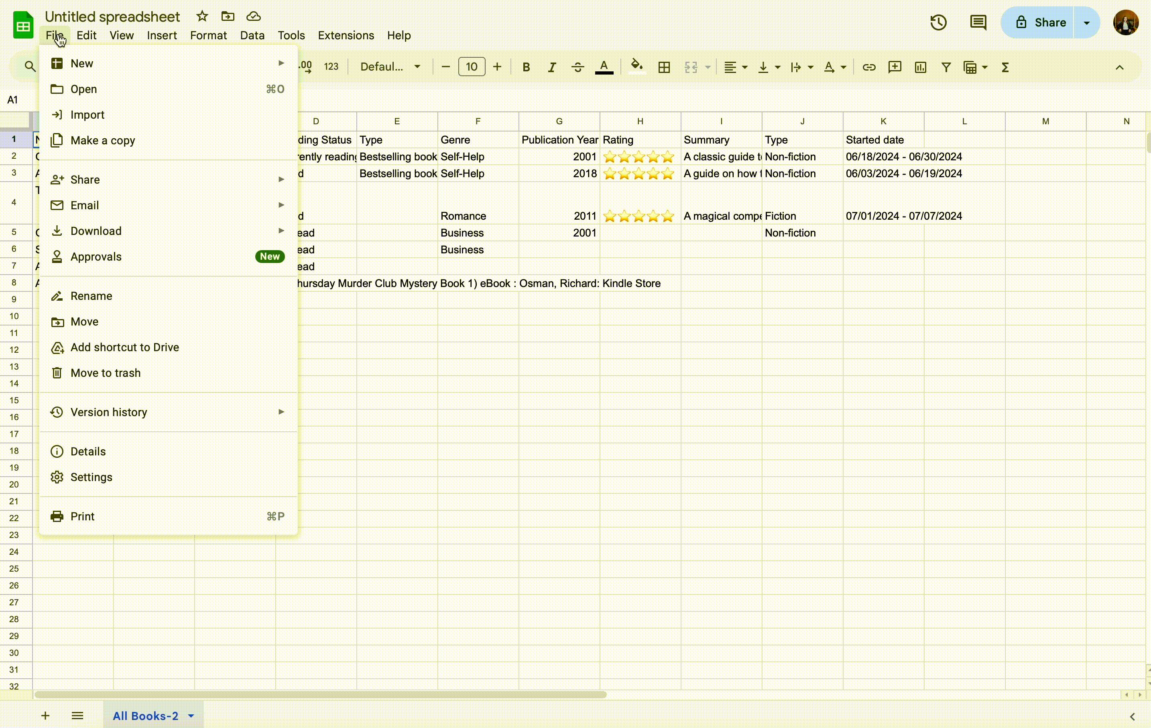Screen dimensions: 1151x728
Task: Click the insert chart icon
Action: 920,67
